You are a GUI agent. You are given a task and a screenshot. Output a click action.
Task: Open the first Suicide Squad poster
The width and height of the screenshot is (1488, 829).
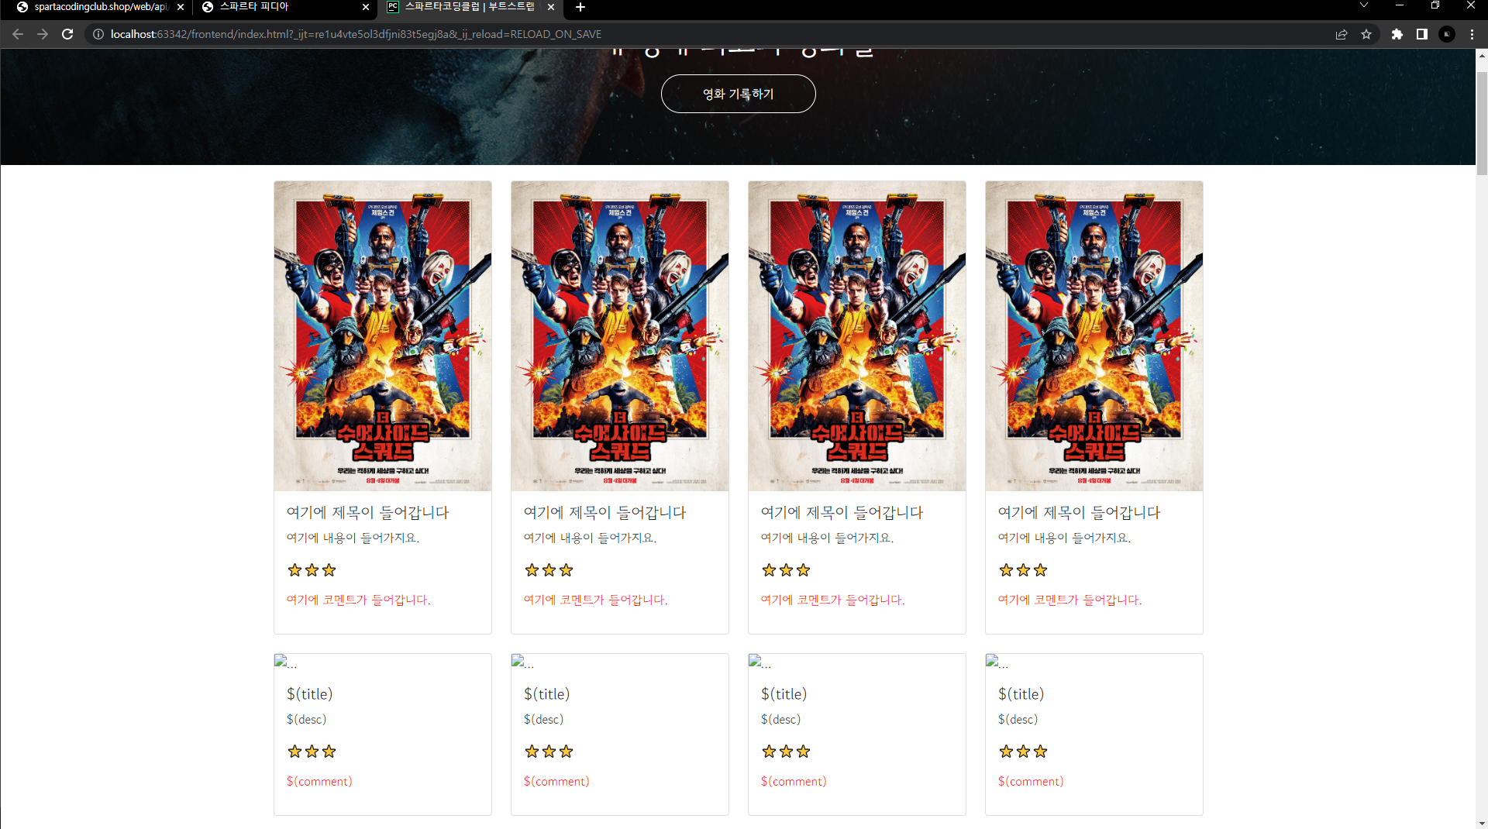click(383, 336)
